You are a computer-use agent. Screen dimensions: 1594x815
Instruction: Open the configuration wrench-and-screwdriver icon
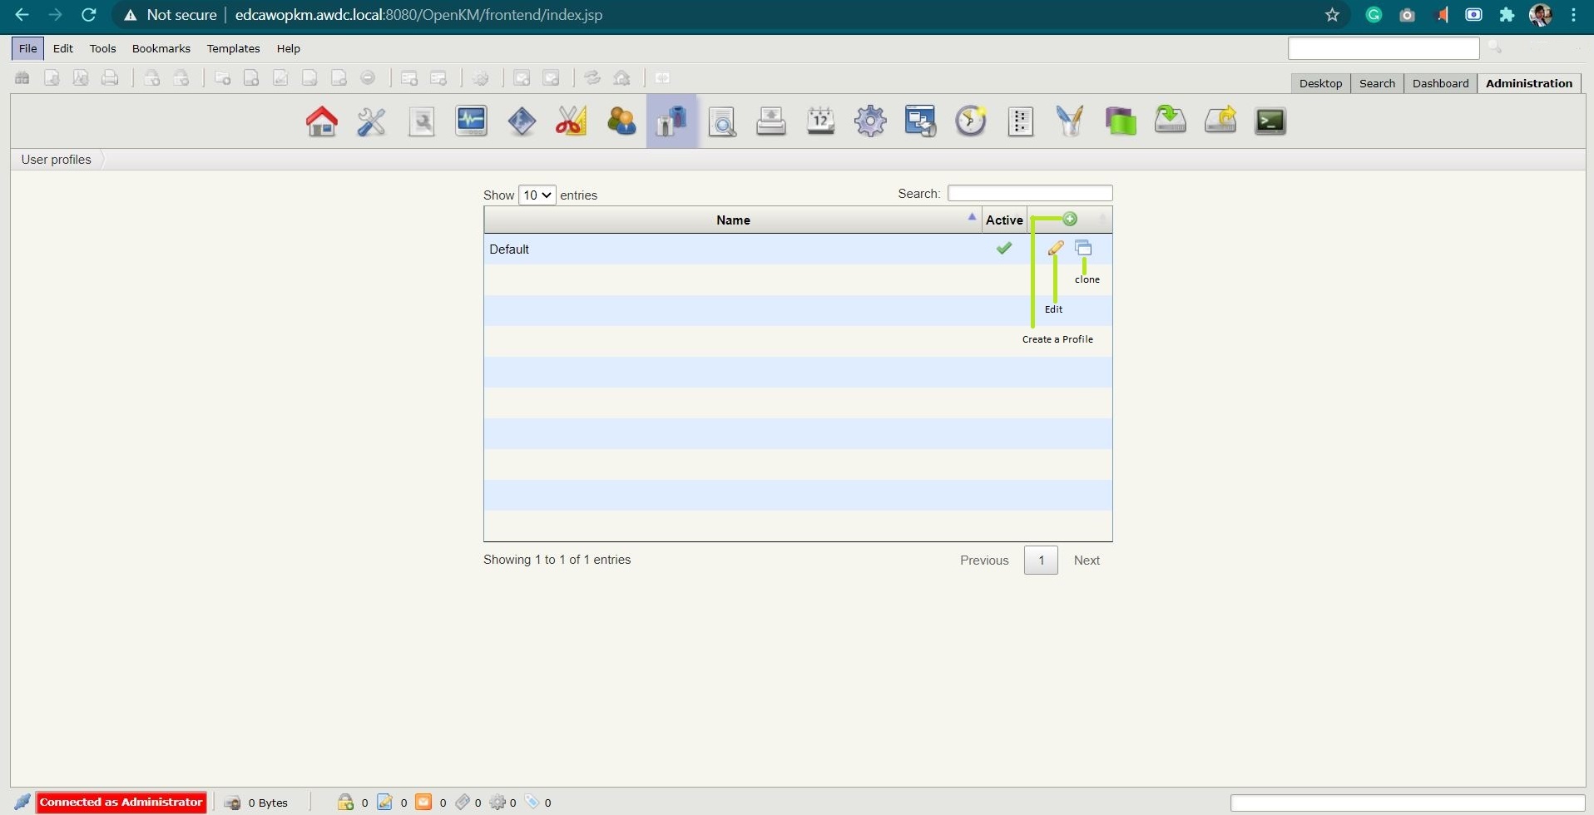(x=371, y=121)
